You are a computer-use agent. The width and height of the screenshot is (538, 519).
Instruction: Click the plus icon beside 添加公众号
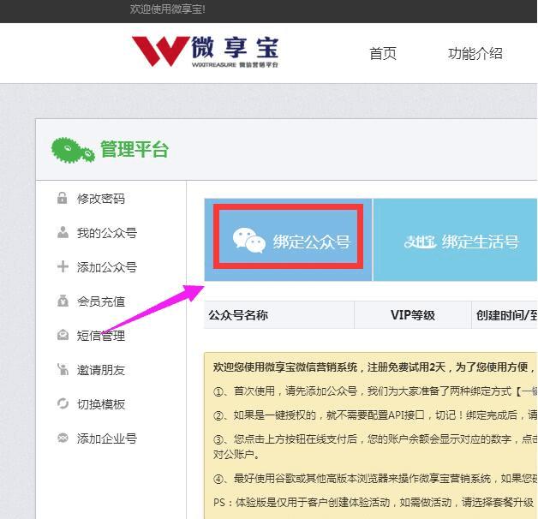(x=63, y=266)
